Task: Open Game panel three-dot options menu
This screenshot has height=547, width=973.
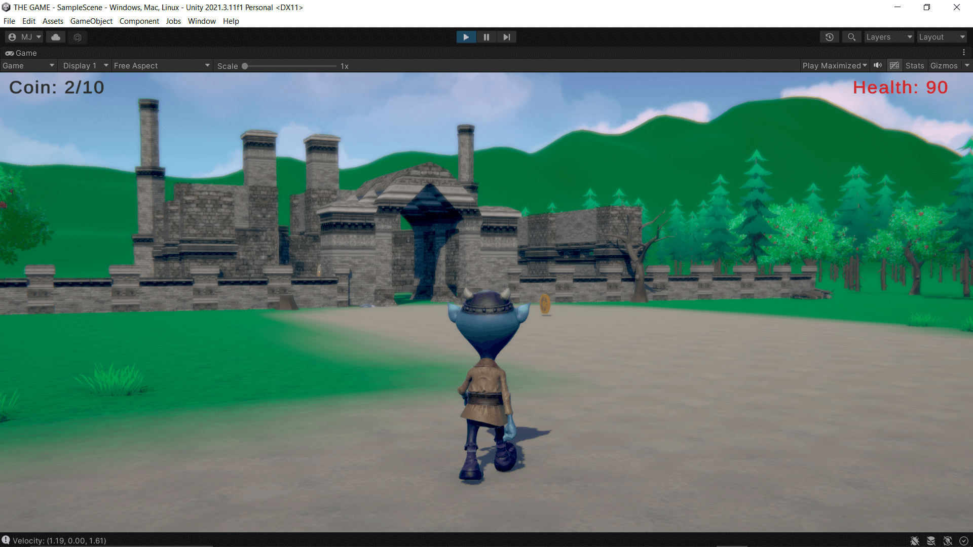Action: [964, 53]
